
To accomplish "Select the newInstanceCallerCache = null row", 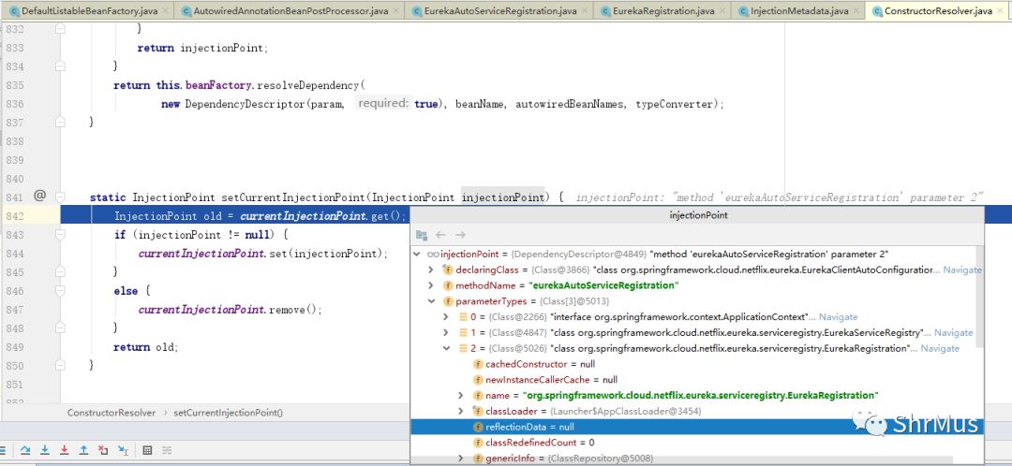I will [696, 380].
